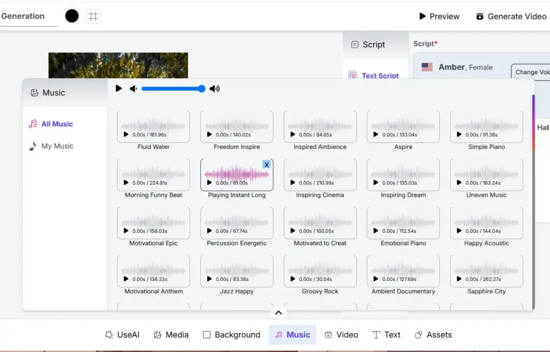Play the preview of Playing Instant Long
Viewport: 550px width, 352px height.
209,182
